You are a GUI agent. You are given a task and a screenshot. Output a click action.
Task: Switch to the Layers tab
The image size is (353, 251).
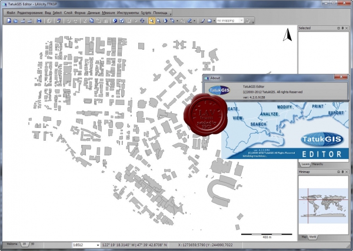[305, 164]
